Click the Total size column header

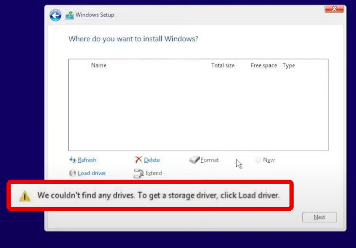(223, 65)
